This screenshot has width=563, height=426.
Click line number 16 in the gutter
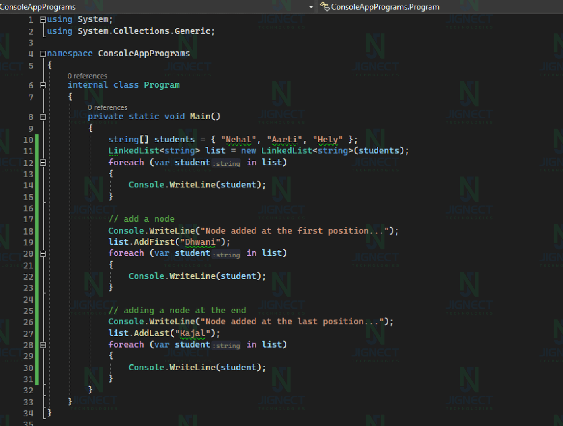point(28,208)
